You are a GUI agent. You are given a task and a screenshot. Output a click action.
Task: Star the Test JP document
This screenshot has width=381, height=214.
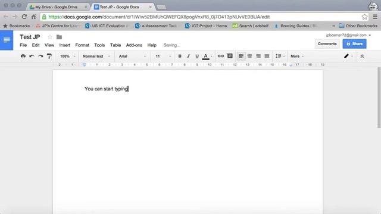click(x=50, y=37)
